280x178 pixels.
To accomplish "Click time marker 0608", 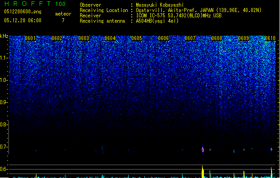I will [x=217, y=38].
